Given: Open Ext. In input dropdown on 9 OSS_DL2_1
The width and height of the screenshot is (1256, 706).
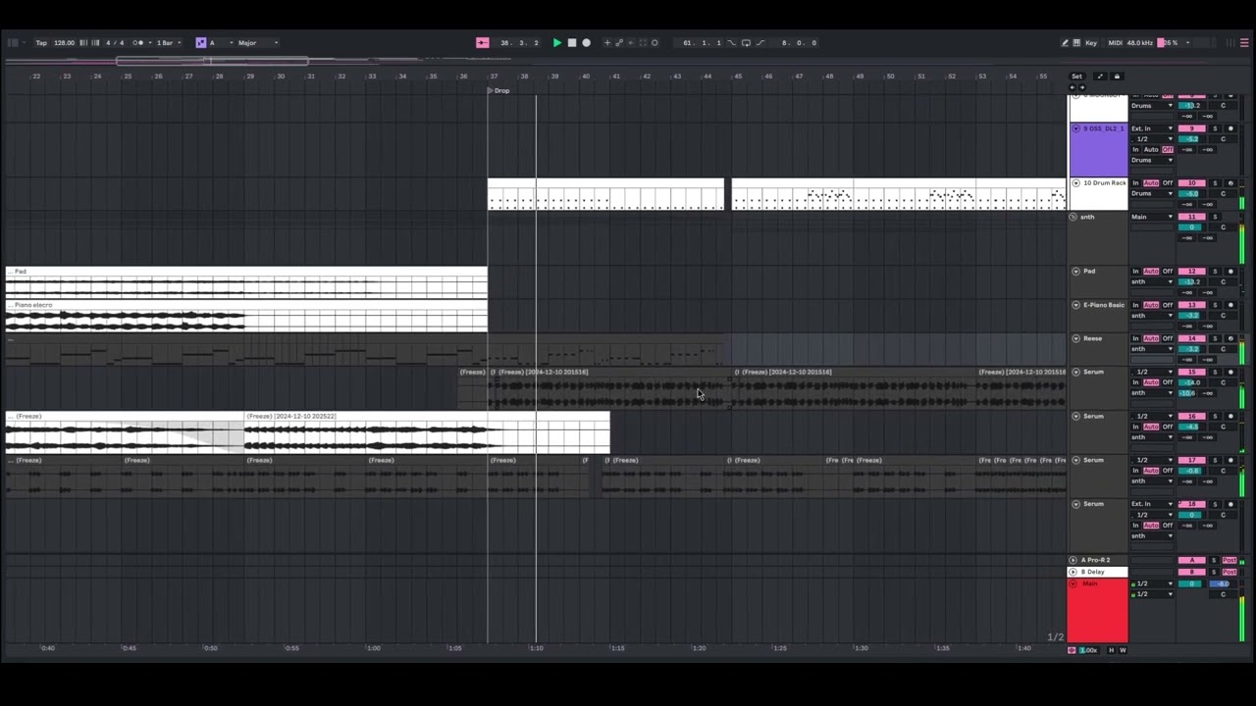Looking at the screenshot, I should point(1152,128).
